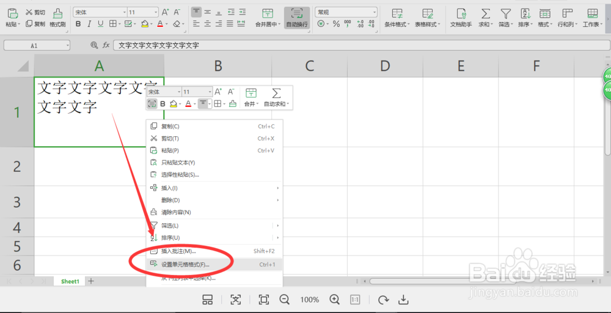The image size is (611, 313).
Task: Click the thousands separator icon
Action: [x=348, y=24]
